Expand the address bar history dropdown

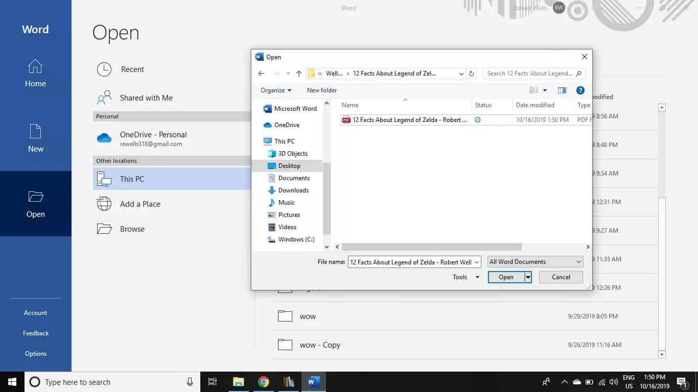pos(461,73)
